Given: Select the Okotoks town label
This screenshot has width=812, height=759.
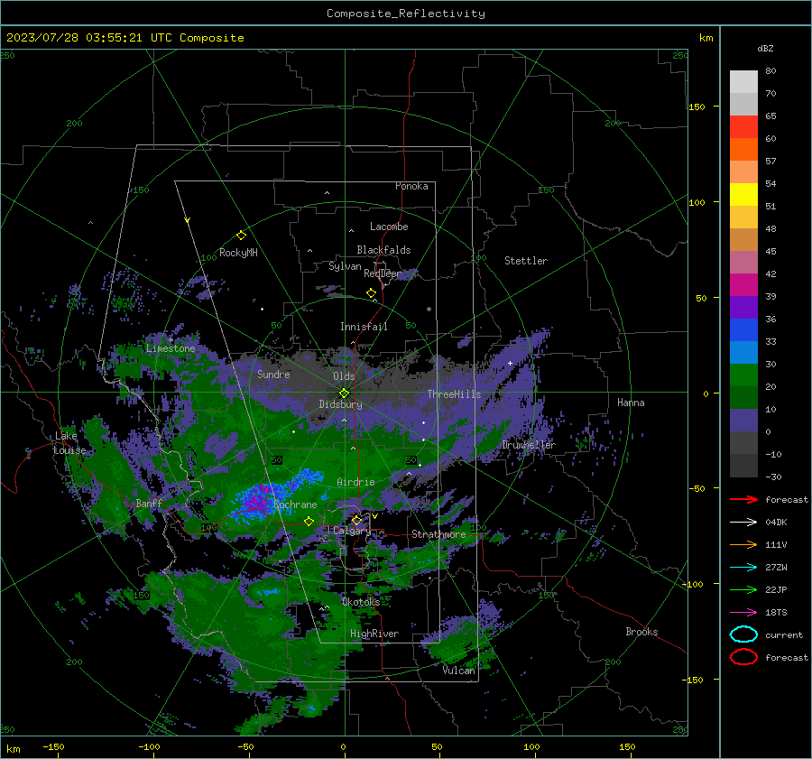Looking at the screenshot, I should tap(361, 602).
